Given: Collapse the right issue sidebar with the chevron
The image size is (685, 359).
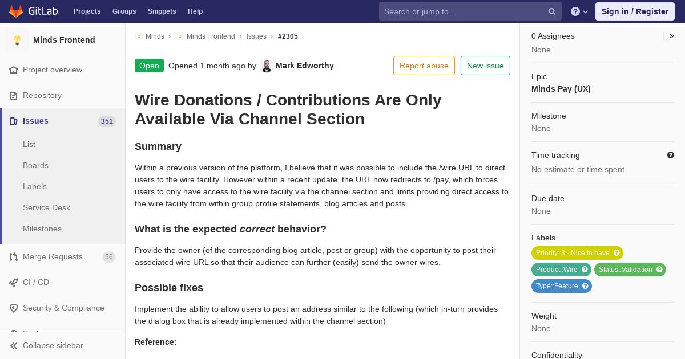Looking at the screenshot, I should pos(672,36).
